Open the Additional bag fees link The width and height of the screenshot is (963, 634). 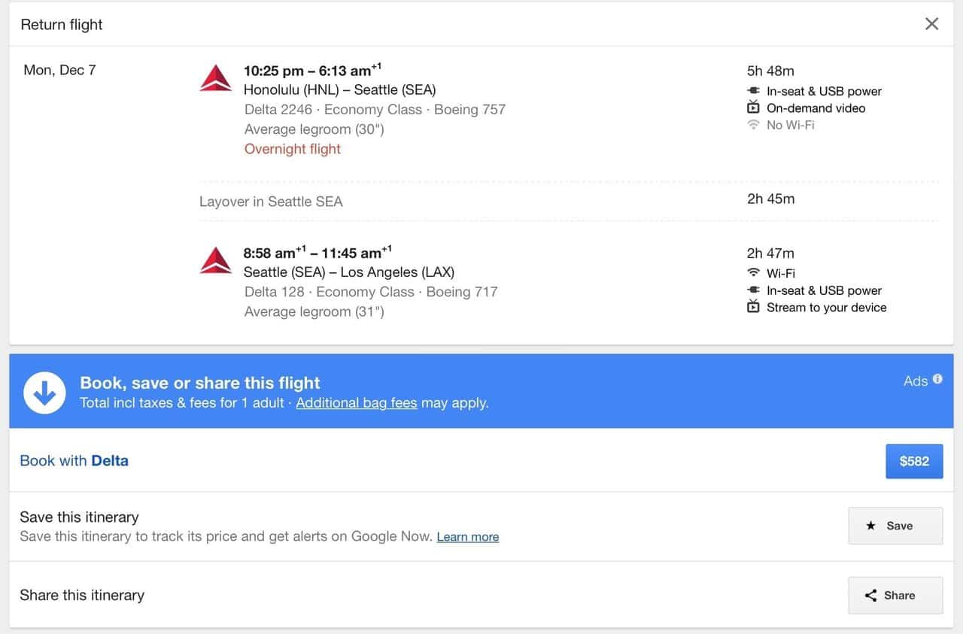(356, 403)
